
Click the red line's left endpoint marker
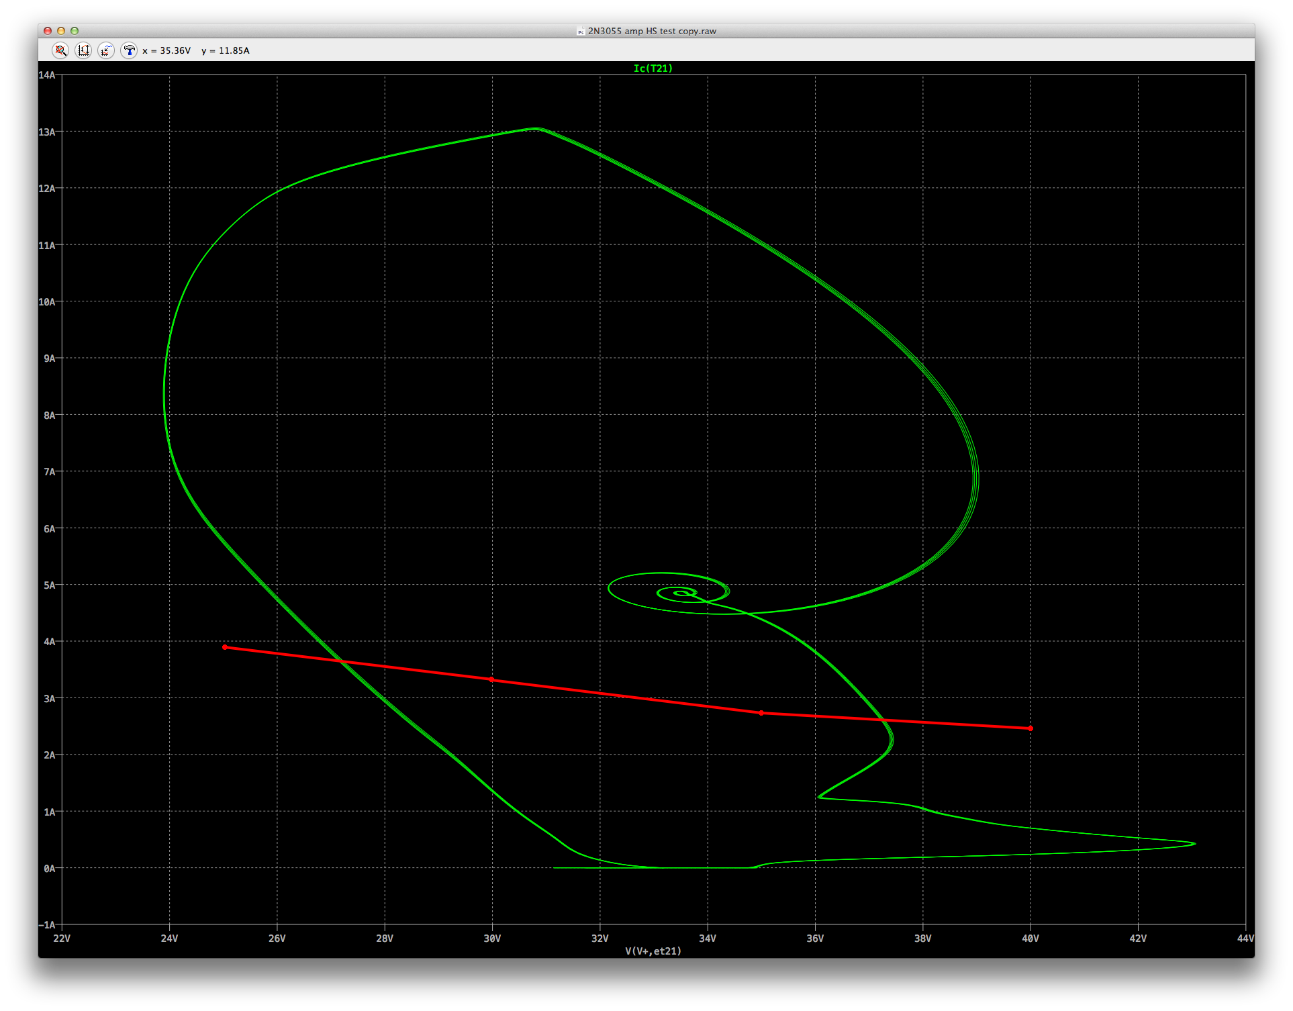225,647
